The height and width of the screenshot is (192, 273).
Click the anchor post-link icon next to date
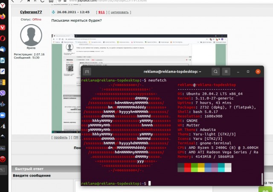point(53,12)
